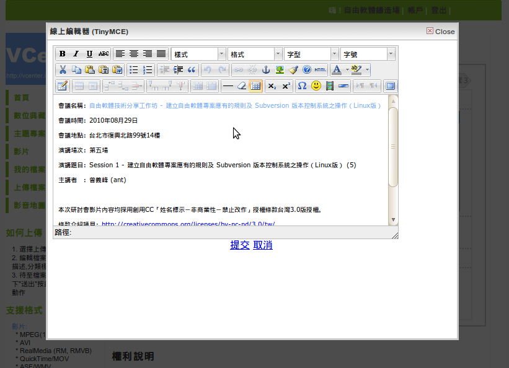Click 登出 in the background top bar
The image size is (509, 368).
(x=438, y=11)
